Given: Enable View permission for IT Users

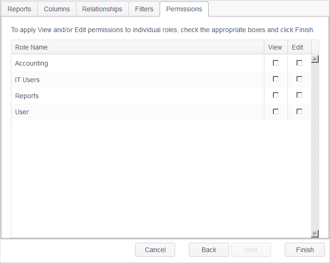Looking at the screenshot, I should 276,79.
